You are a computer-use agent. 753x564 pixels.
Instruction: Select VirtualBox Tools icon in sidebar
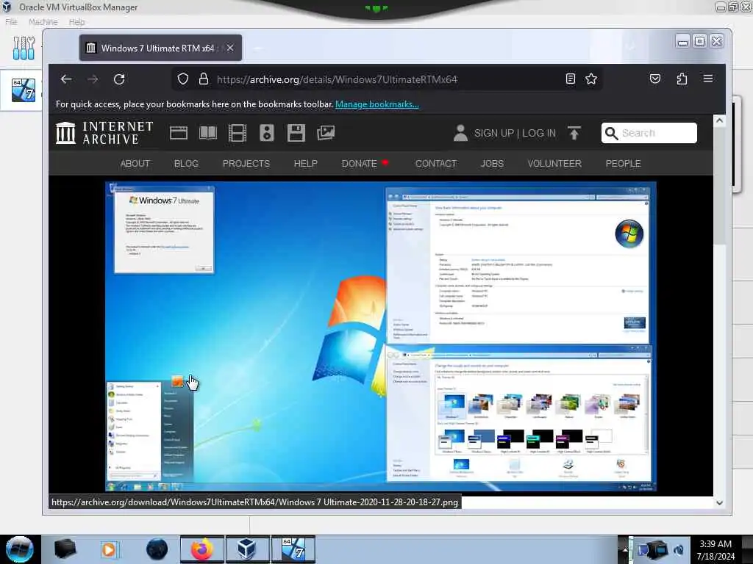24,48
